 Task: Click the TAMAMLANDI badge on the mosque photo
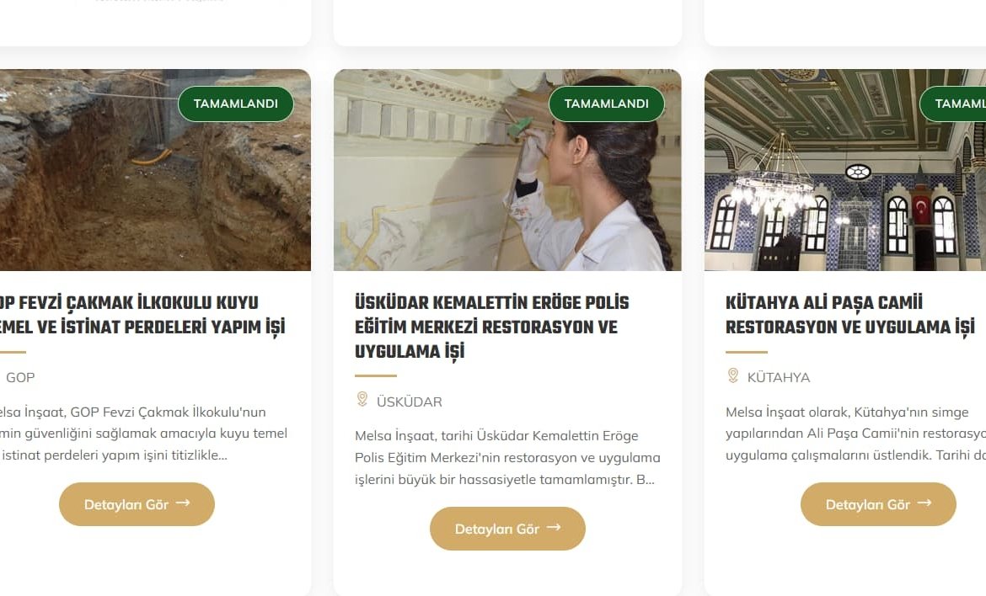coord(952,104)
